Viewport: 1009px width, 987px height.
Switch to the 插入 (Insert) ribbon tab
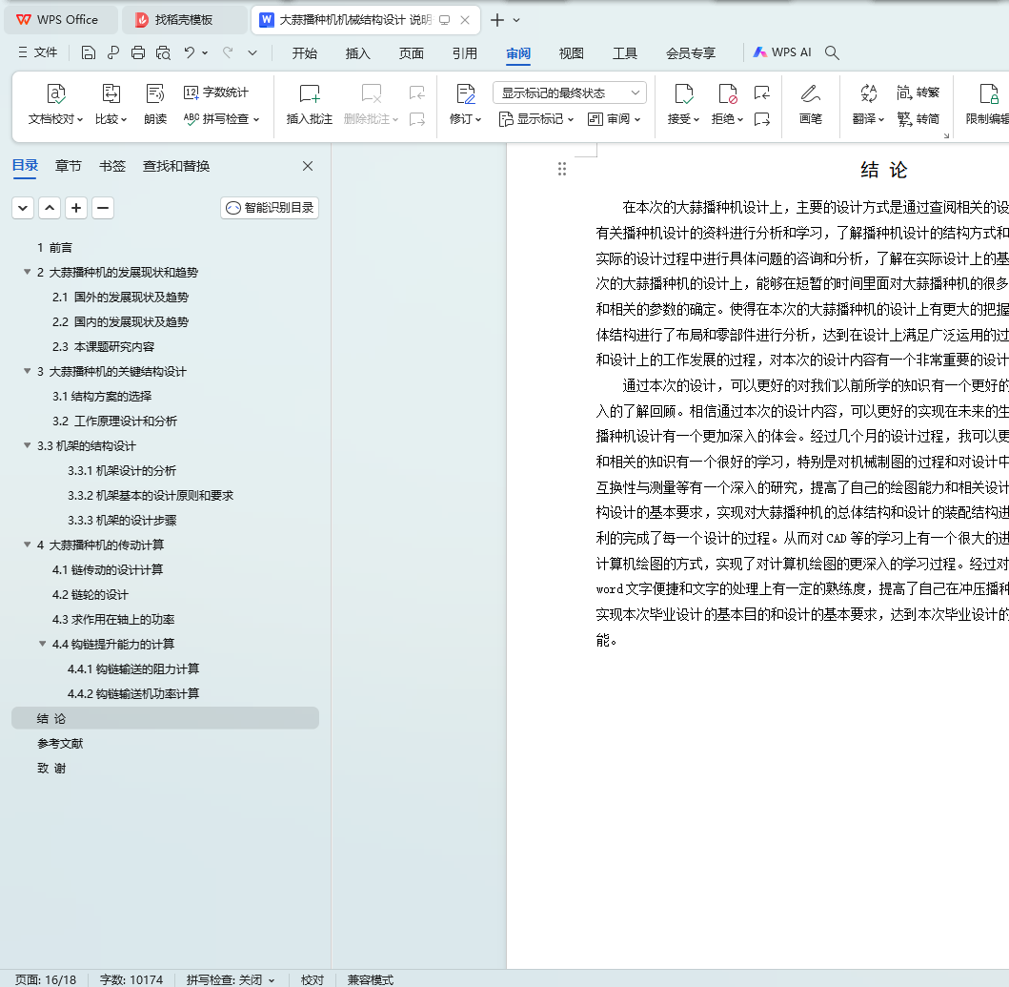[358, 52]
